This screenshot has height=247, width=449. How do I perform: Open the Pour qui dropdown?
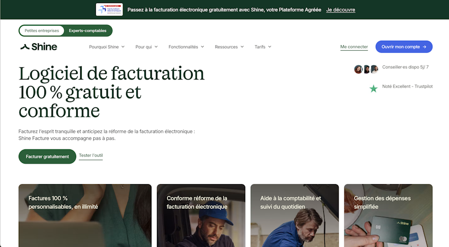tap(147, 47)
